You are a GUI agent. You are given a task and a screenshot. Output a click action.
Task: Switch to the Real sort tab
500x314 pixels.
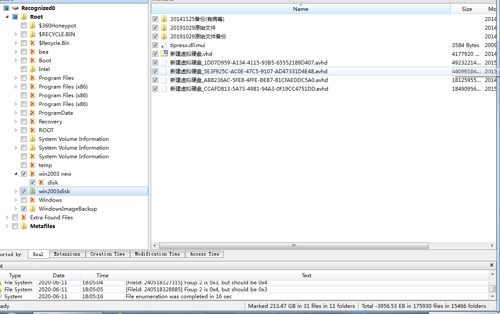tap(38, 254)
